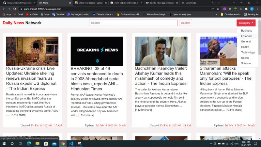
Task: Open the Chrome three-dot menu
Action: click(257, 9)
